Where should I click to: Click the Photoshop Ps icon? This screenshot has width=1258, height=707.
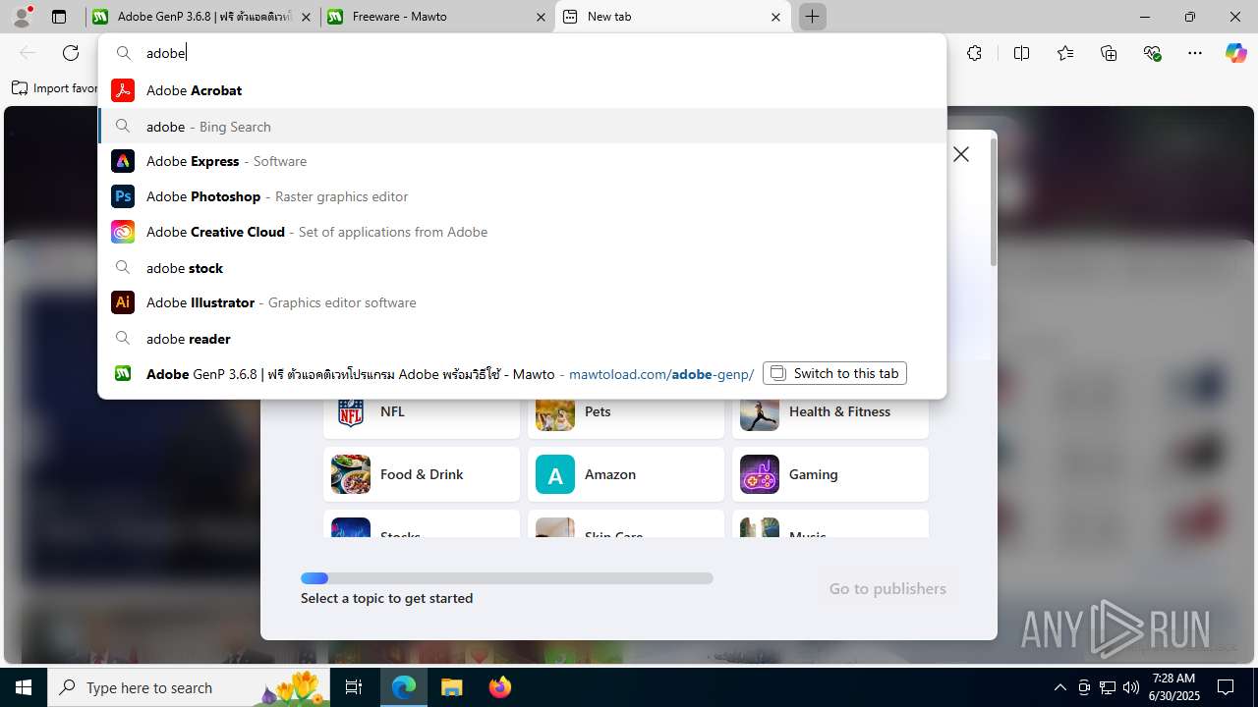point(123,196)
